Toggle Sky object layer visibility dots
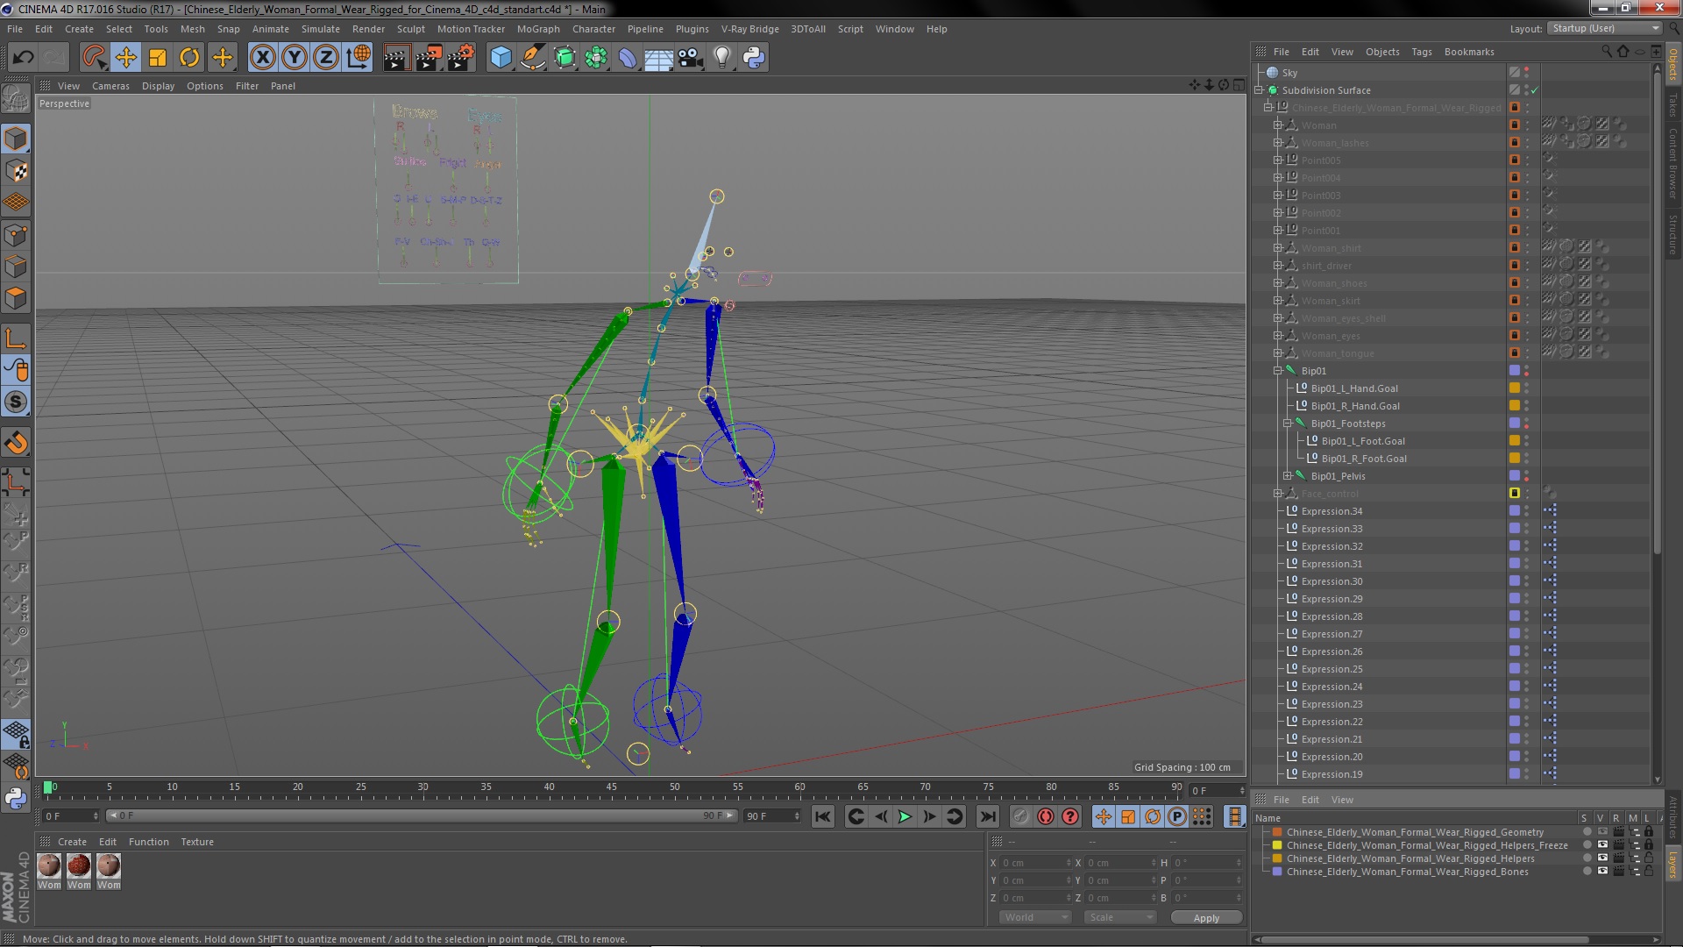 click(x=1526, y=73)
